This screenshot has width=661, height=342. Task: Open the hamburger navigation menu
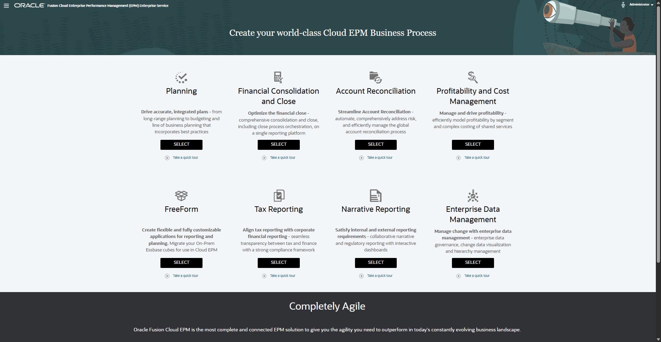[x=6, y=6]
